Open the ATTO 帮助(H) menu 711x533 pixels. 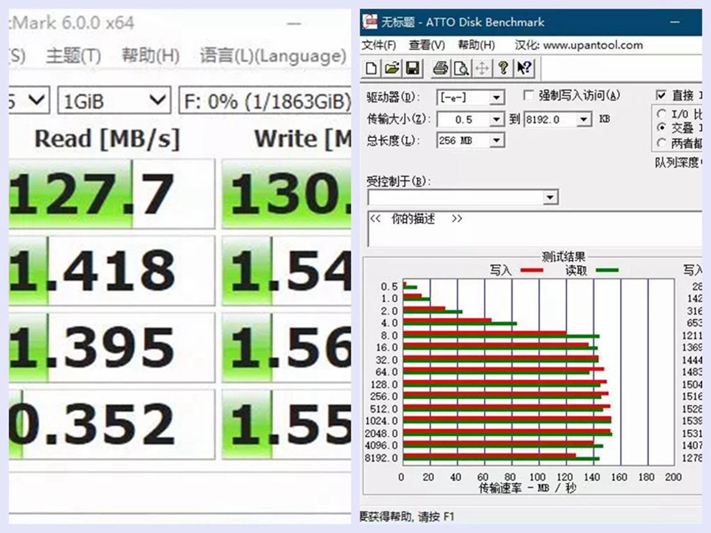(476, 45)
